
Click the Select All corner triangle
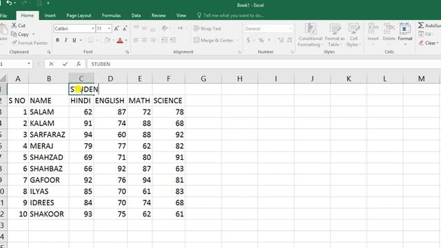(x=3, y=79)
